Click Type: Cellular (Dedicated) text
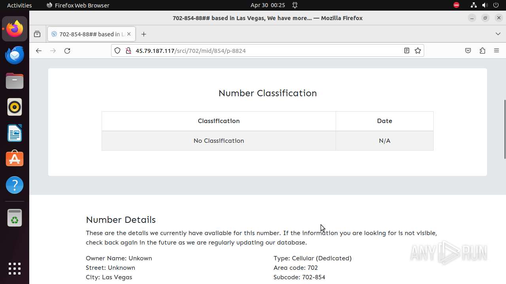Screen dimensions: 506x284 click(x=312, y=258)
